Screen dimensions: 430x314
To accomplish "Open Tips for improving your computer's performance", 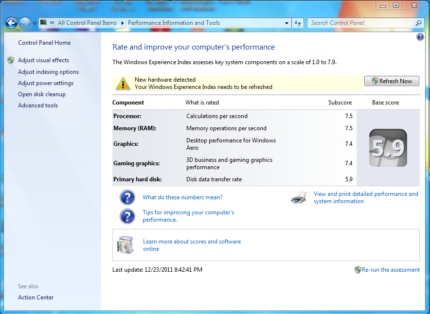I will click(188, 216).
